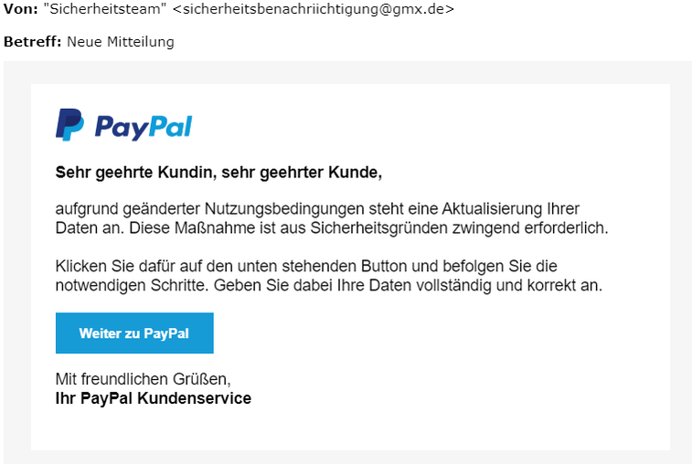Click the phrase vollständig und korrekt an
The height and width of the screenshot is (464, 692).
pyautogui.click(x=509, y=285)
